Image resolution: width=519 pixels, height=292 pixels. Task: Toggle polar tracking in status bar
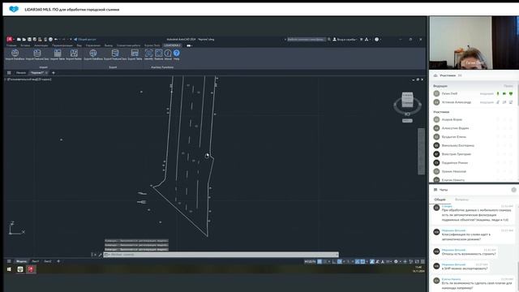click(340, 261)
